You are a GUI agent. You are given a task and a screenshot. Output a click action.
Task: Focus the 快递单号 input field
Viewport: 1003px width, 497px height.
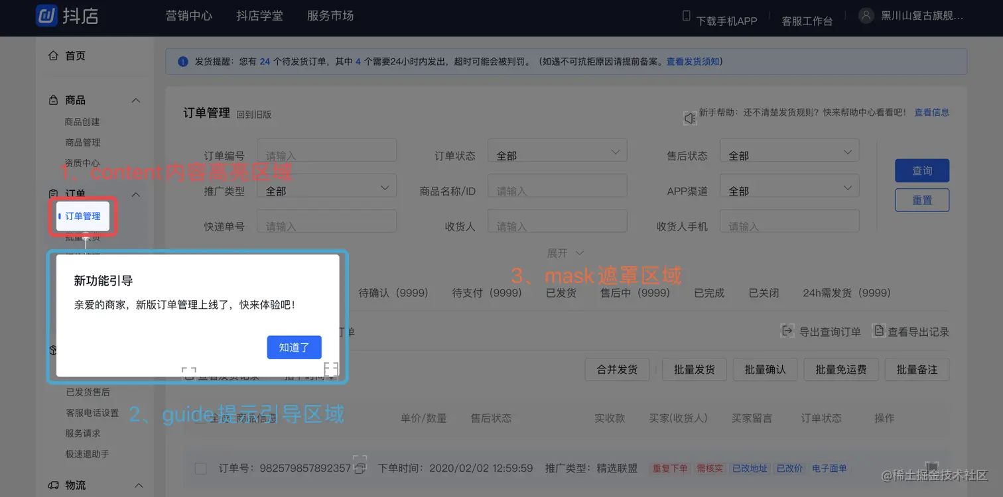[x=326, y=221]
